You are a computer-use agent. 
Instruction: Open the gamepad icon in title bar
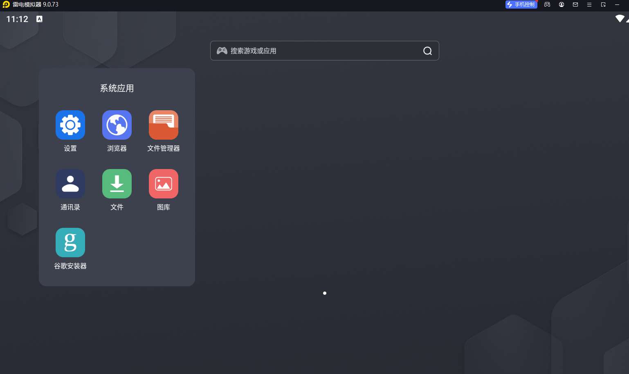pos(547,4)
